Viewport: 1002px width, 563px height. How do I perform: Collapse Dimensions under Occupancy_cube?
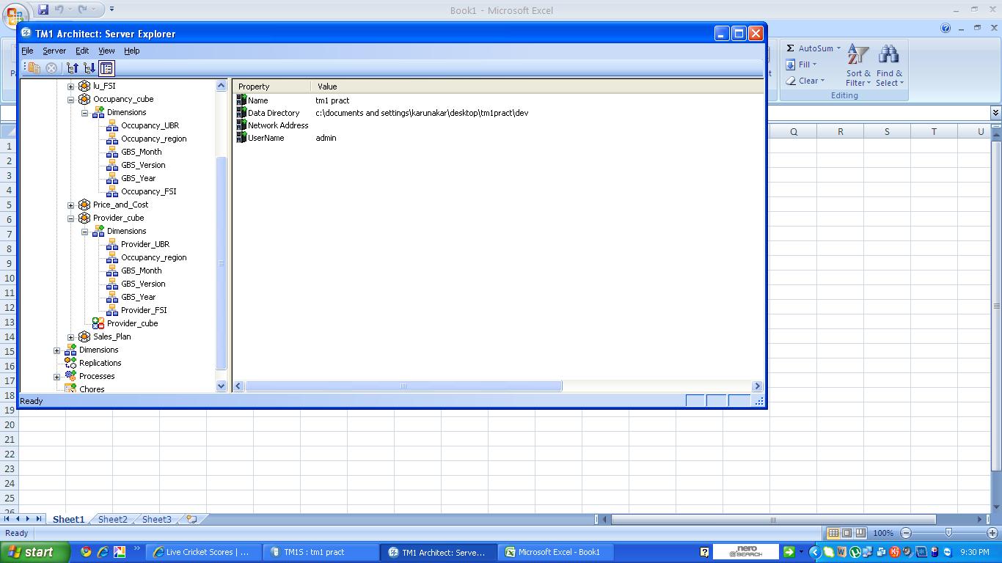click(x=85, y=112)
